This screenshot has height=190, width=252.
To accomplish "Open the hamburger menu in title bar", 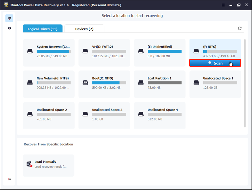I will click(x=223, y=5).
